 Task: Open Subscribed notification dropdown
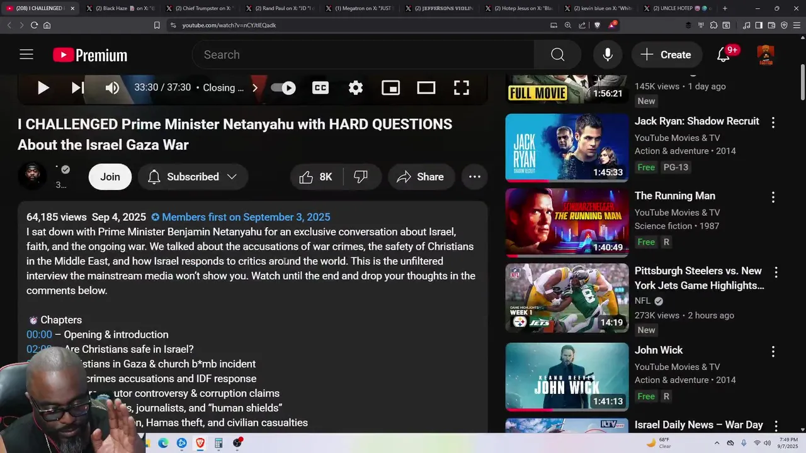click(193, 177)
